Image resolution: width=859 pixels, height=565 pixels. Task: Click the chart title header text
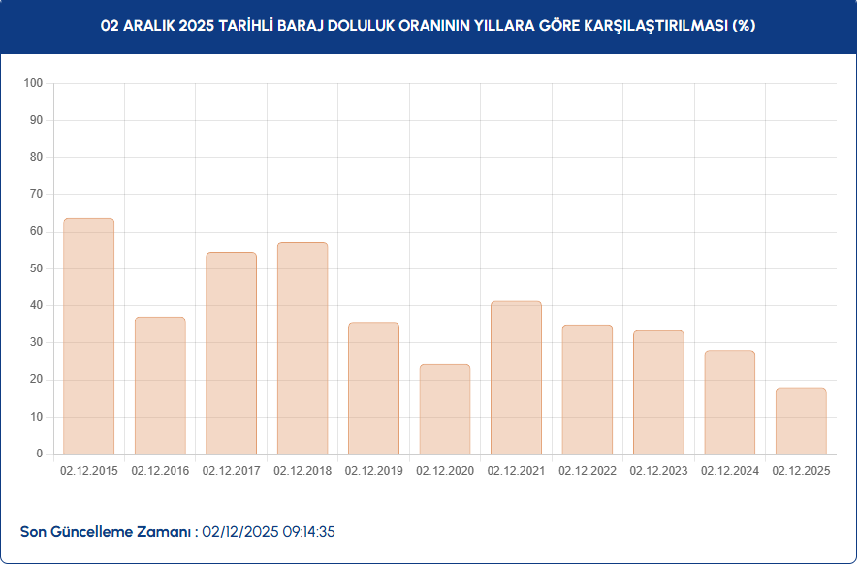[429, 26]
